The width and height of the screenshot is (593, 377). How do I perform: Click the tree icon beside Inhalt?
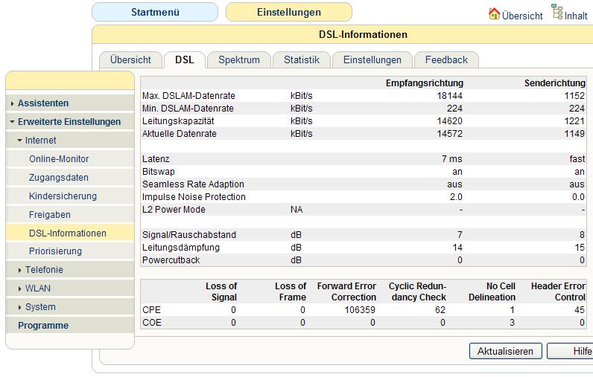click(x=556, y=12)
